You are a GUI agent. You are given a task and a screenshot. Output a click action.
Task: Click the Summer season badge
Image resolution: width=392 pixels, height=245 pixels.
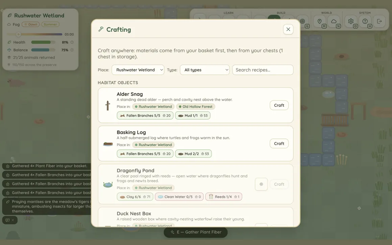pyautogui.click(x=50, y=24)
